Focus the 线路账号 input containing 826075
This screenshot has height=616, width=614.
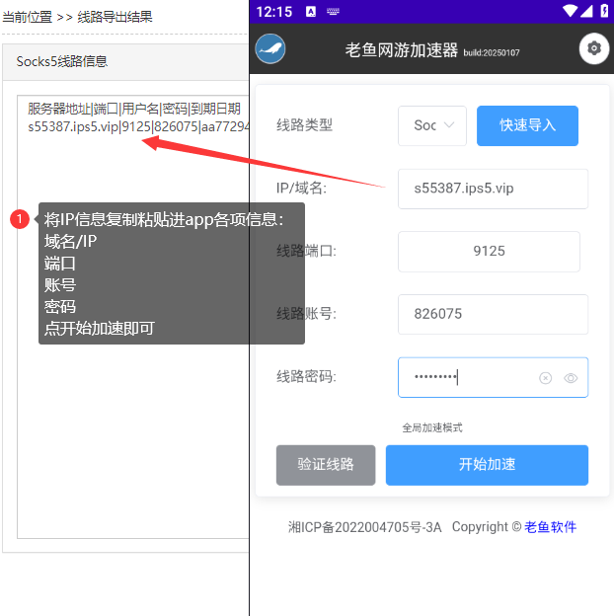click(x=493, y=314)
